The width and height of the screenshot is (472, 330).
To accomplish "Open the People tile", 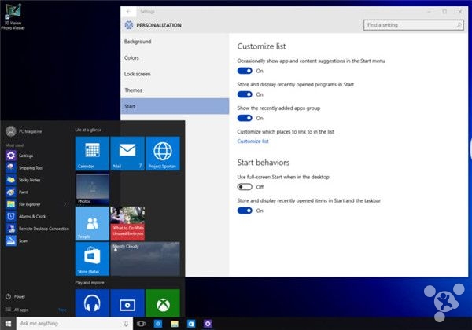I will [x=91, y=223].
